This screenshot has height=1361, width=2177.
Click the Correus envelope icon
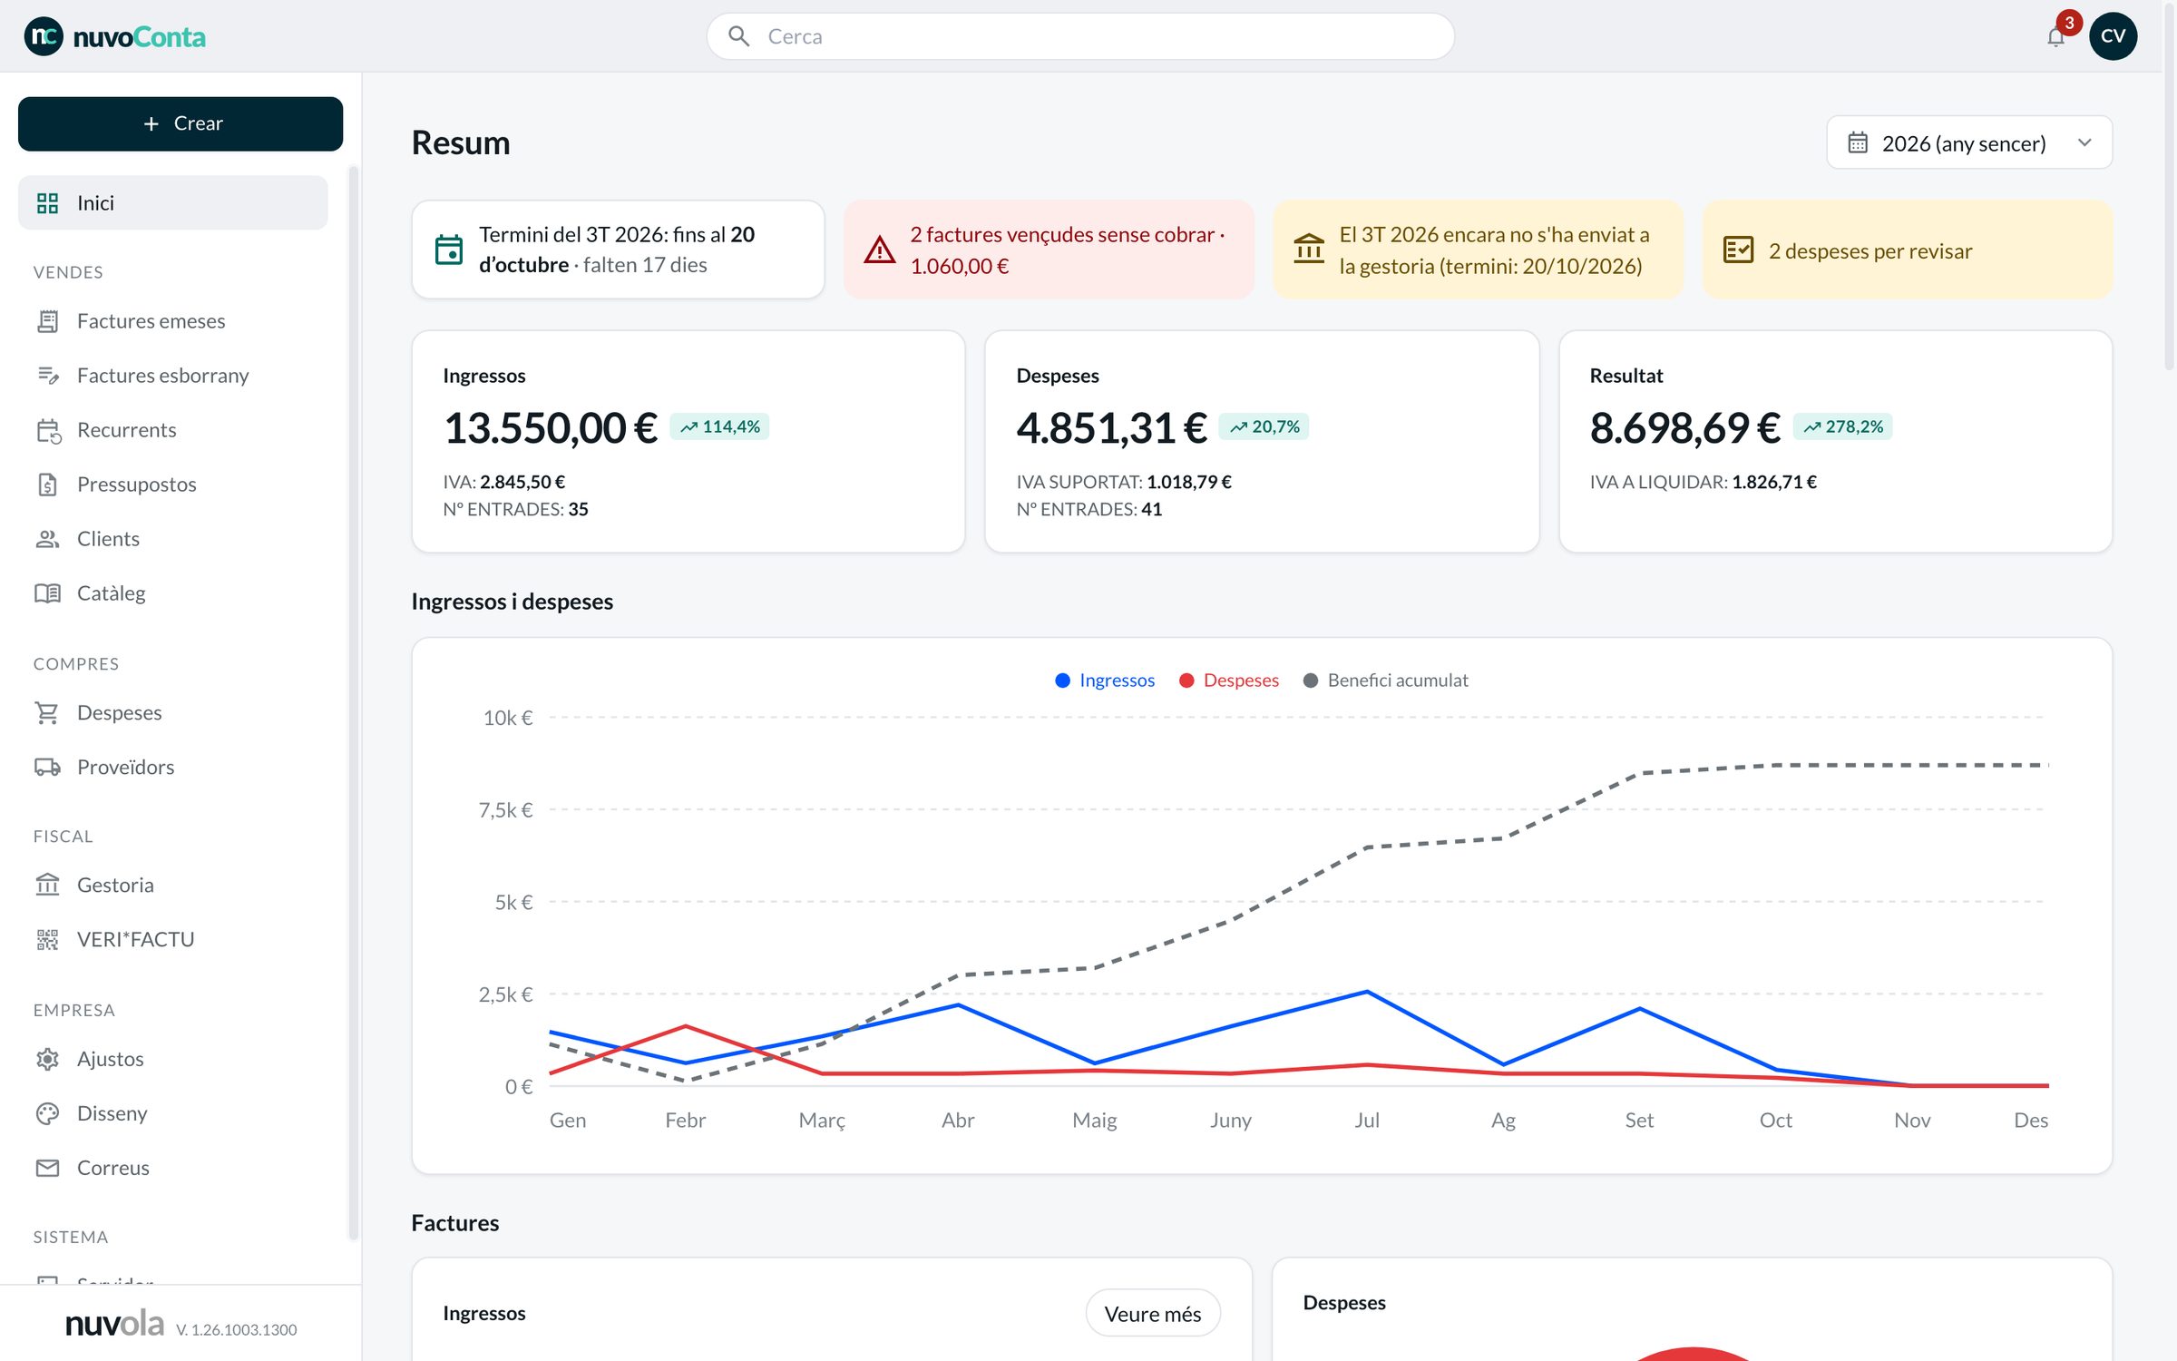point(47,1168)
